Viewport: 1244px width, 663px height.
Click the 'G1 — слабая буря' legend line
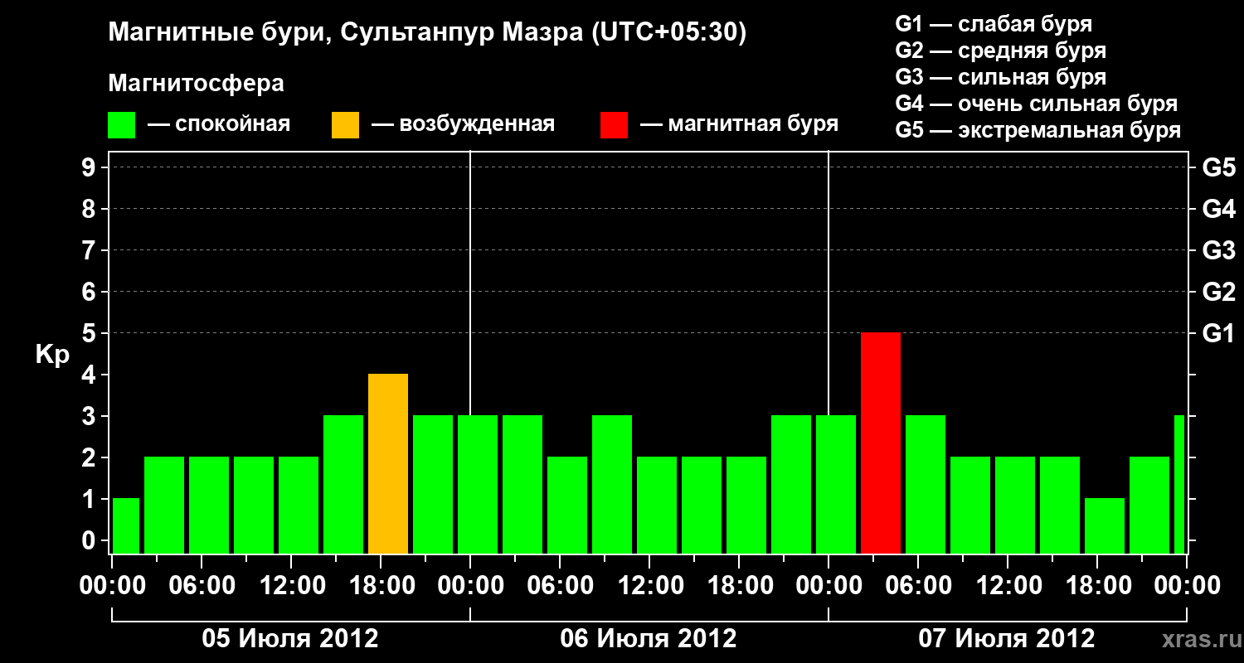(994, 24)
